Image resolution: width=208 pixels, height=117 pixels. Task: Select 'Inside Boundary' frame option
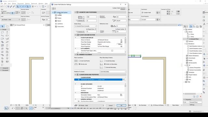[x=105, y=61]
